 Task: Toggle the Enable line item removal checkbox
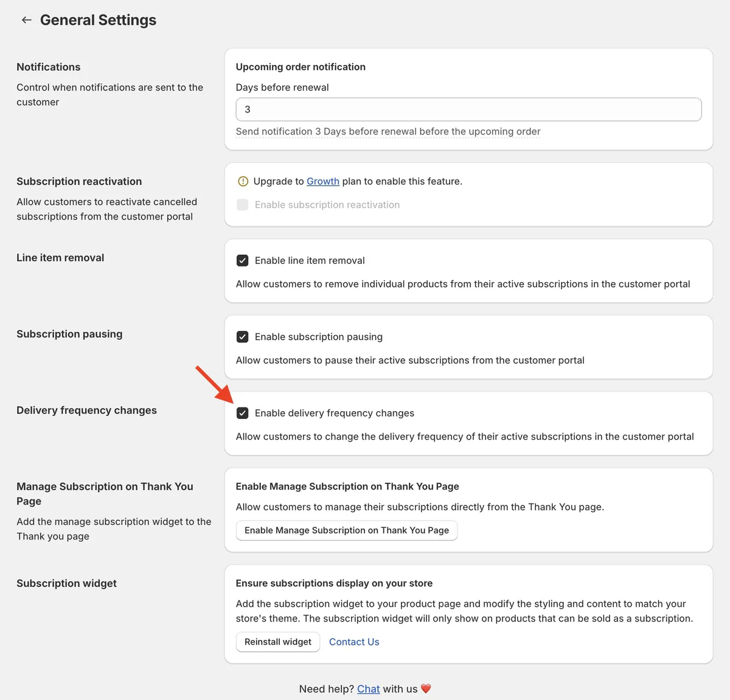tap(242, 260)
